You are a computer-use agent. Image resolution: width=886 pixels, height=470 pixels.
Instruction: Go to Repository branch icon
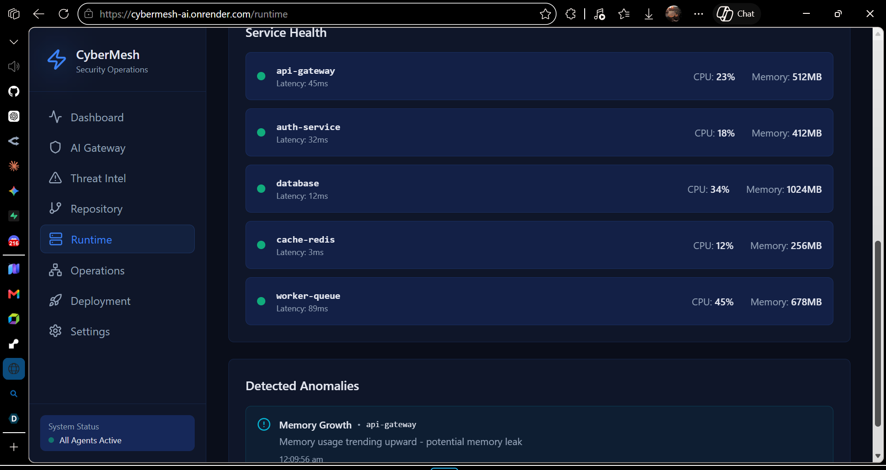pos(55,208)
